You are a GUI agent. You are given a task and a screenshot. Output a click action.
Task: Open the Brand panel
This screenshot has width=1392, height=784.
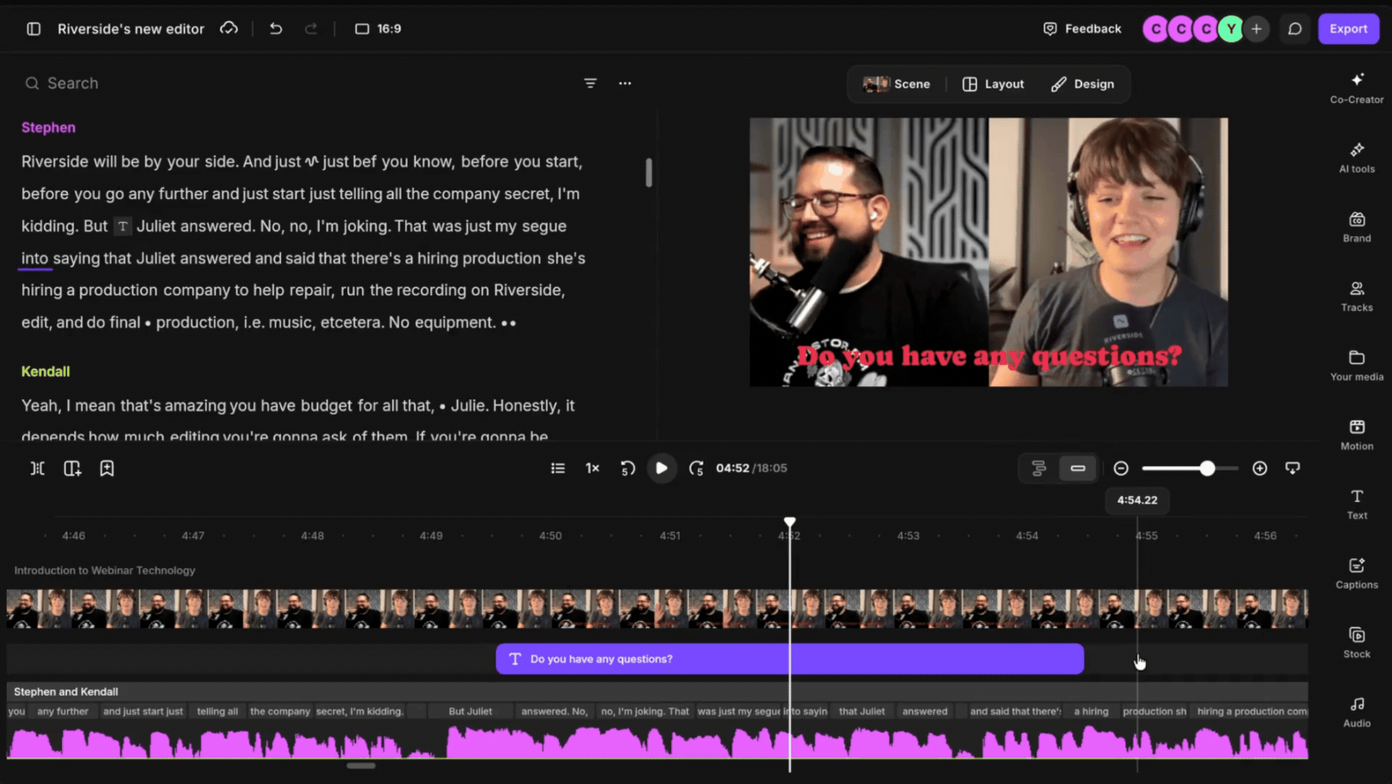tap(1357, 227)
